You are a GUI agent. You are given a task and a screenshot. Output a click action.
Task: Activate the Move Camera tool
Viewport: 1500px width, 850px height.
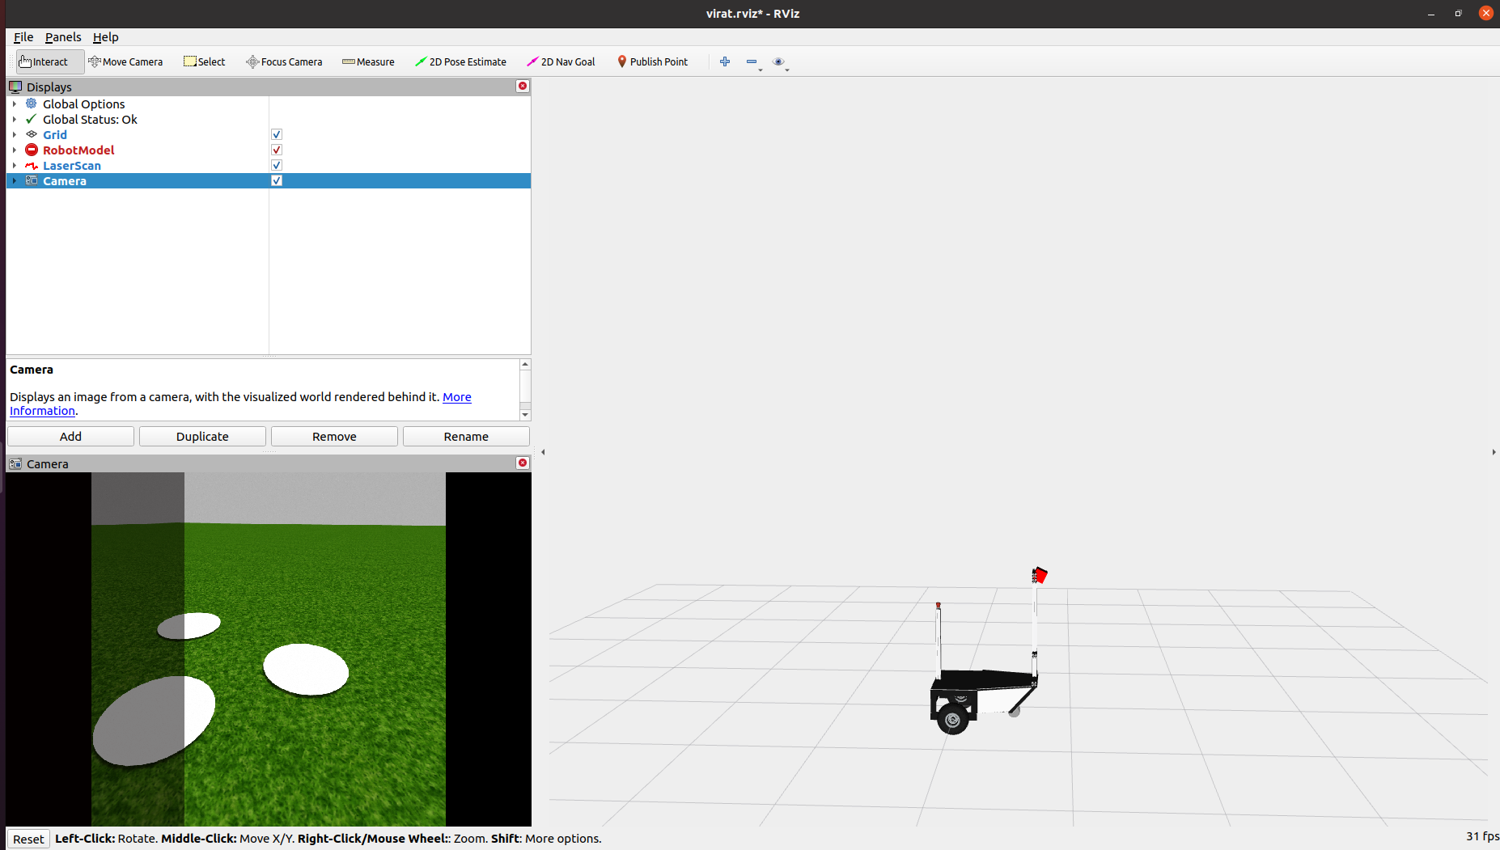(x=126, y=61)
